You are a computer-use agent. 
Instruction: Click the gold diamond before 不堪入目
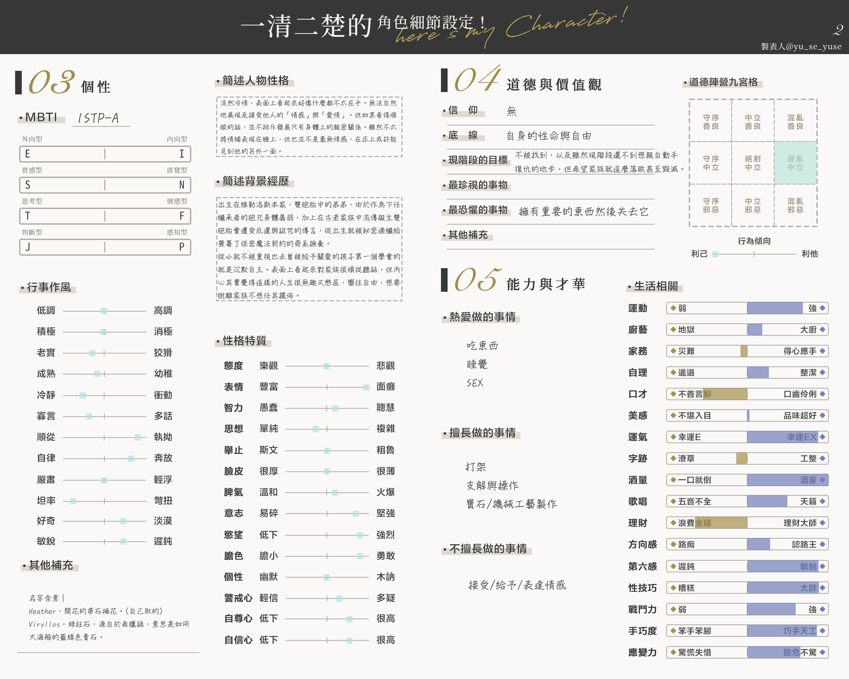pyautogui.click(x=673, y=415)
